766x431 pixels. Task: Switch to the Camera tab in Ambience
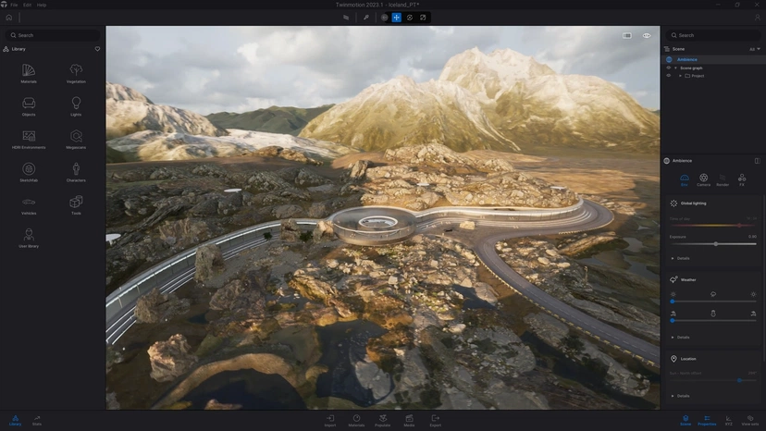click(703, 179)
